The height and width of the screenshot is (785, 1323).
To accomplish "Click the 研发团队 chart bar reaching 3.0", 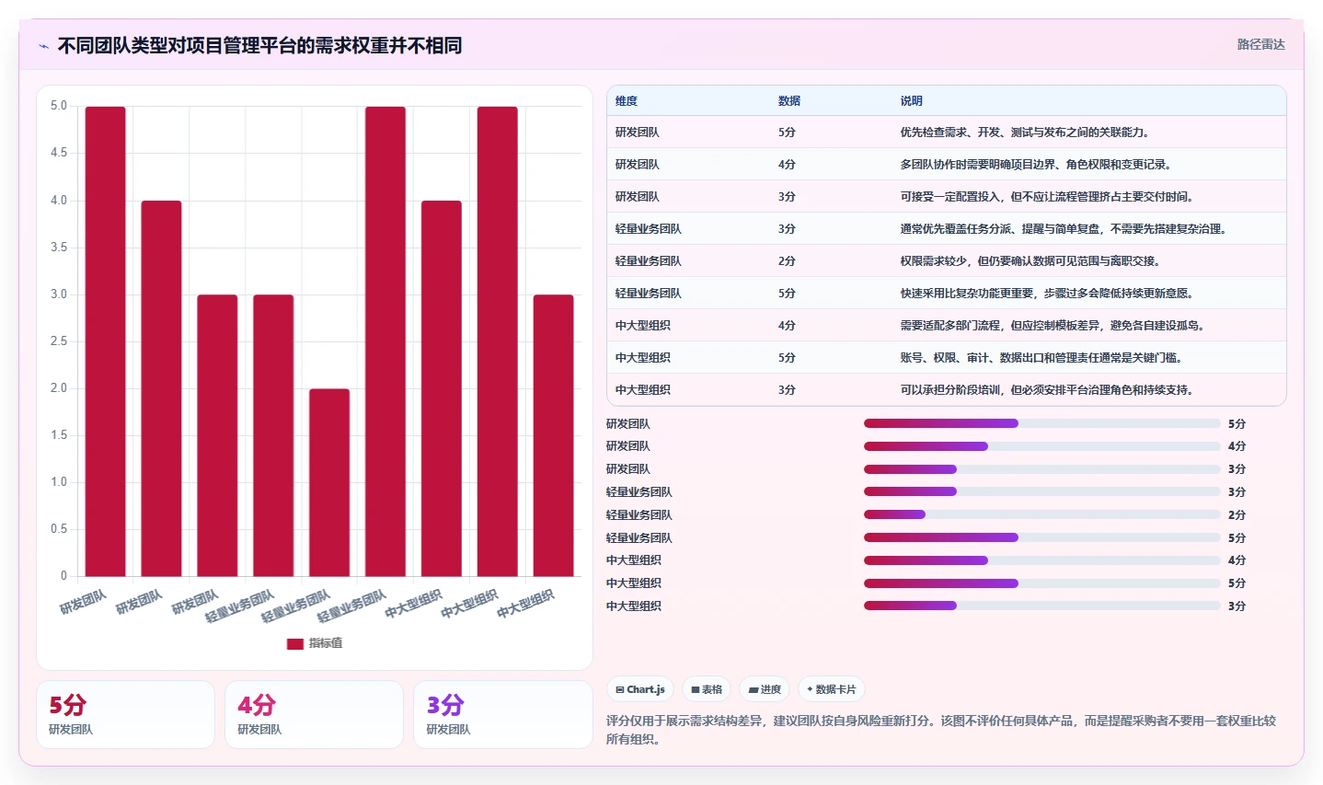I will 217,435.
